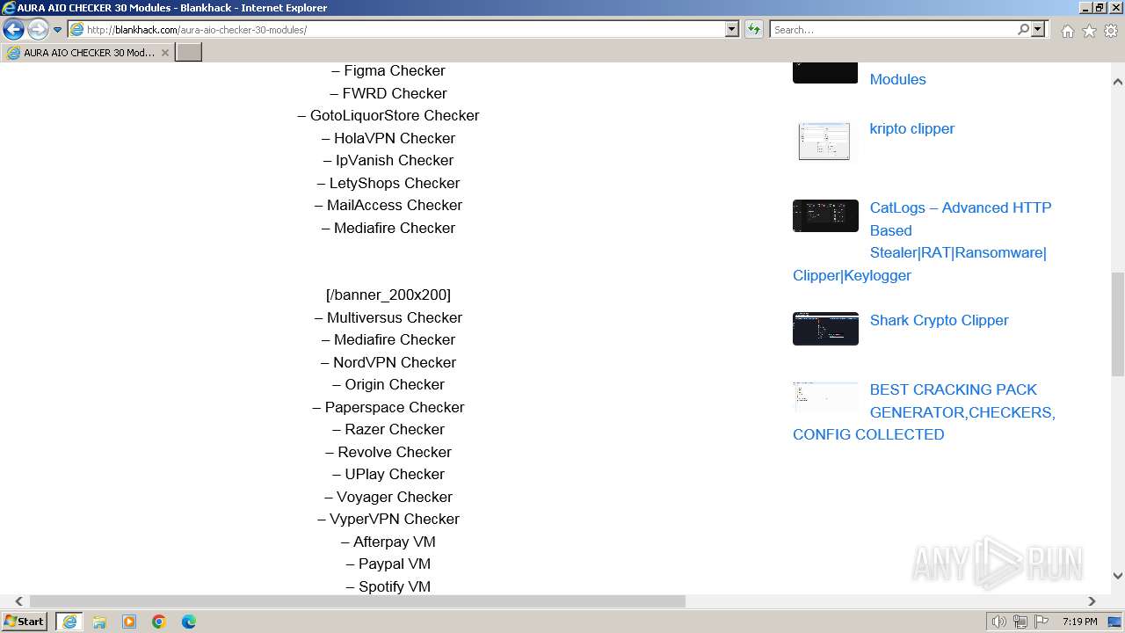Click the vertical scrollbar up arrow
The height and width of the screenshot is (633, 1125).
click(x=1117, y=81)
